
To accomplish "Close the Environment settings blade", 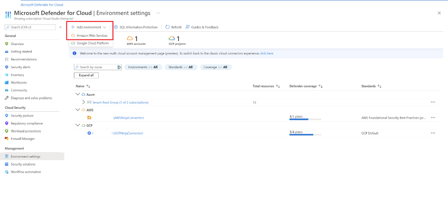I will pyautogui.click(x=439, y=13).
